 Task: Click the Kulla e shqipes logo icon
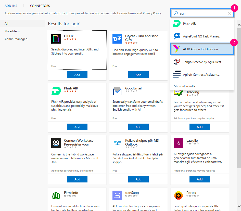pyautogui.click(x=117, y=143)
